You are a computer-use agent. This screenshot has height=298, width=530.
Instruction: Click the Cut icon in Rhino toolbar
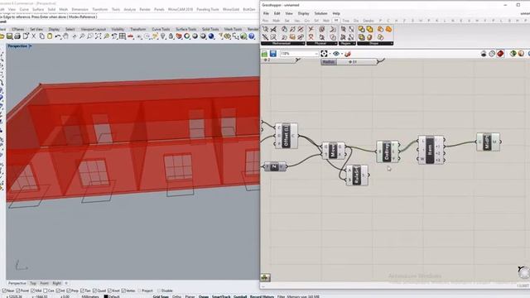click(34, 36)
